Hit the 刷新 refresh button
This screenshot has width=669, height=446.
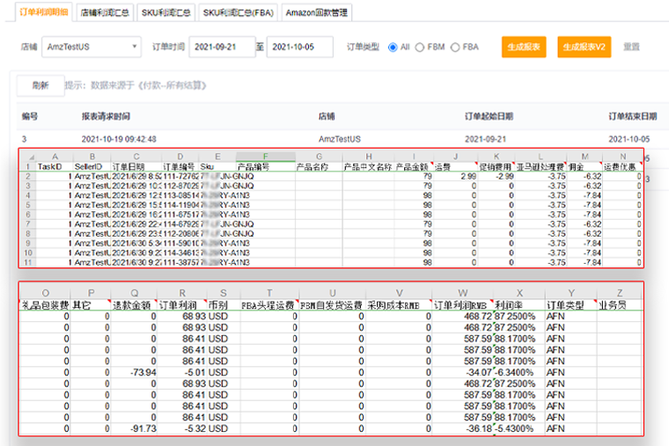pyautogui.click(x=40, y=85)
